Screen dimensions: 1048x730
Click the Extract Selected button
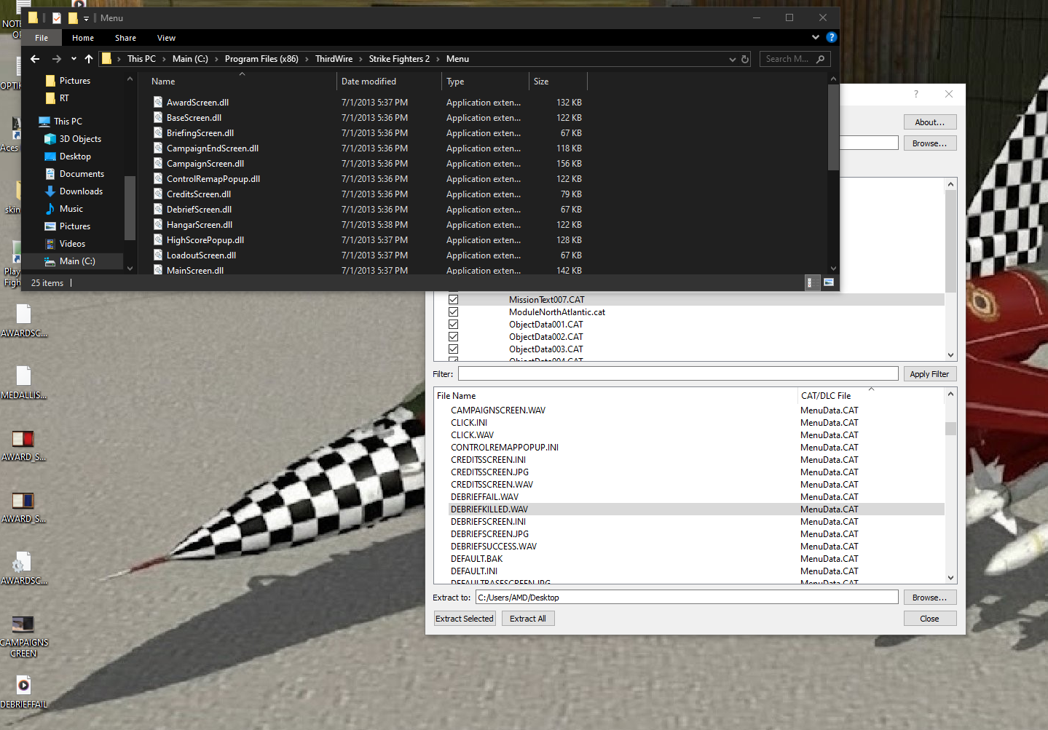click(465, 619)
